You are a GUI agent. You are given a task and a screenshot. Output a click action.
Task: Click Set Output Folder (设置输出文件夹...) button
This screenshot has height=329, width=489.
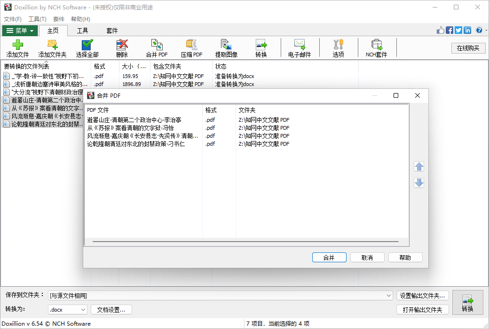(423, 296)
